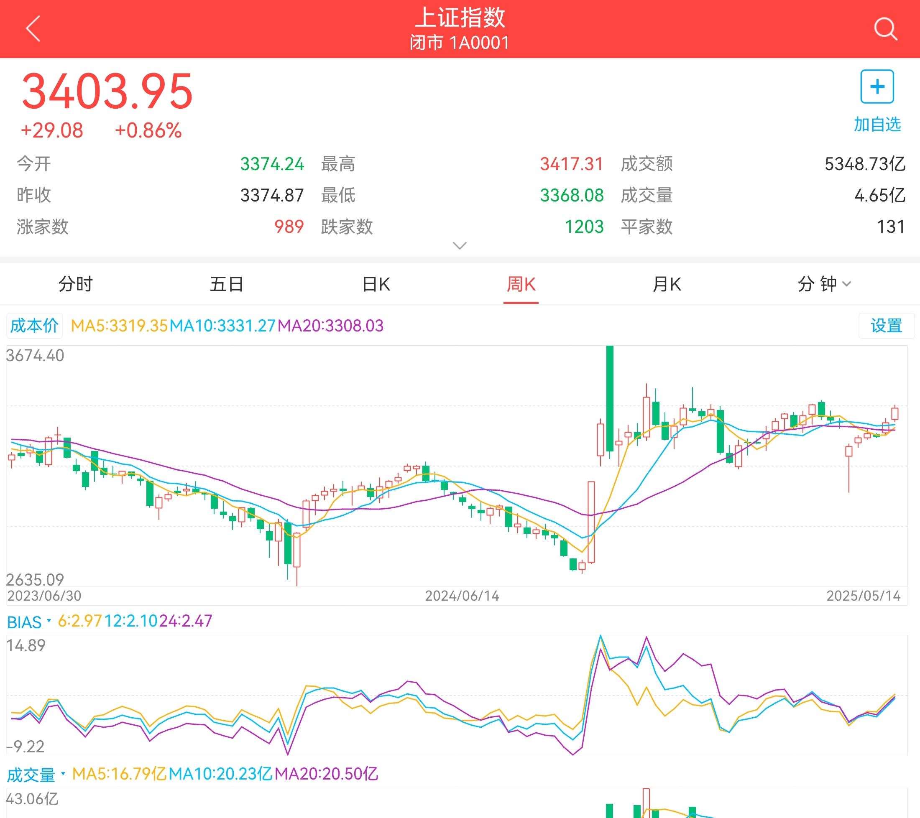Tap the BIAS 6:2.97 value
The image size is (920, 818).
point(80,621)
